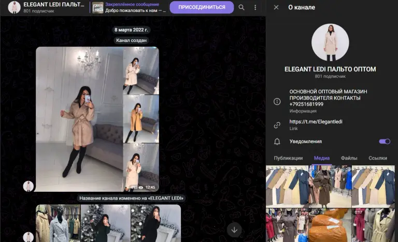Close the channel info panel

click(x=276, y=7)
